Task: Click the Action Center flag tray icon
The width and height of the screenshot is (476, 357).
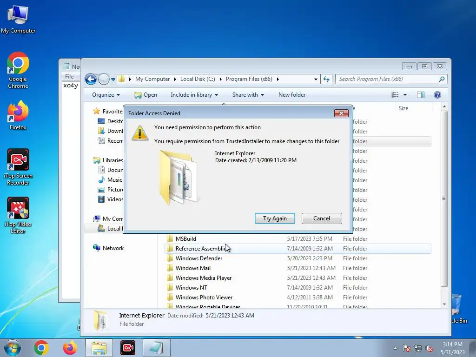Action: click(x=407, y=348)
